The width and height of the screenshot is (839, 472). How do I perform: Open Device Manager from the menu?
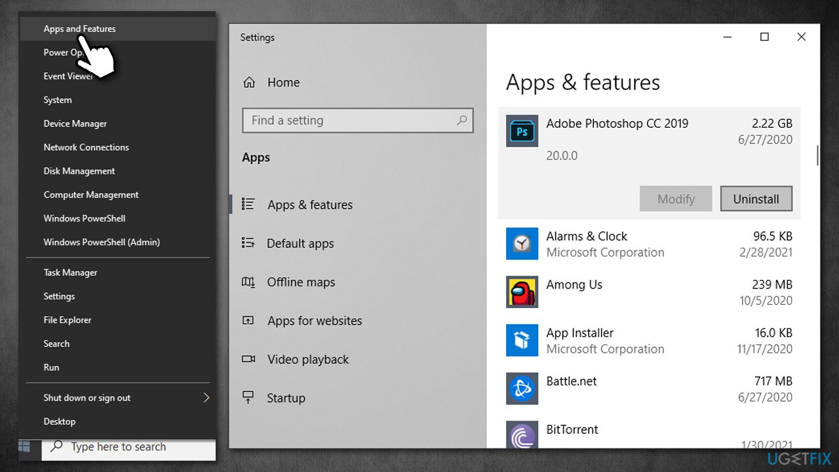pyautogui.click(x=117, y=123)
